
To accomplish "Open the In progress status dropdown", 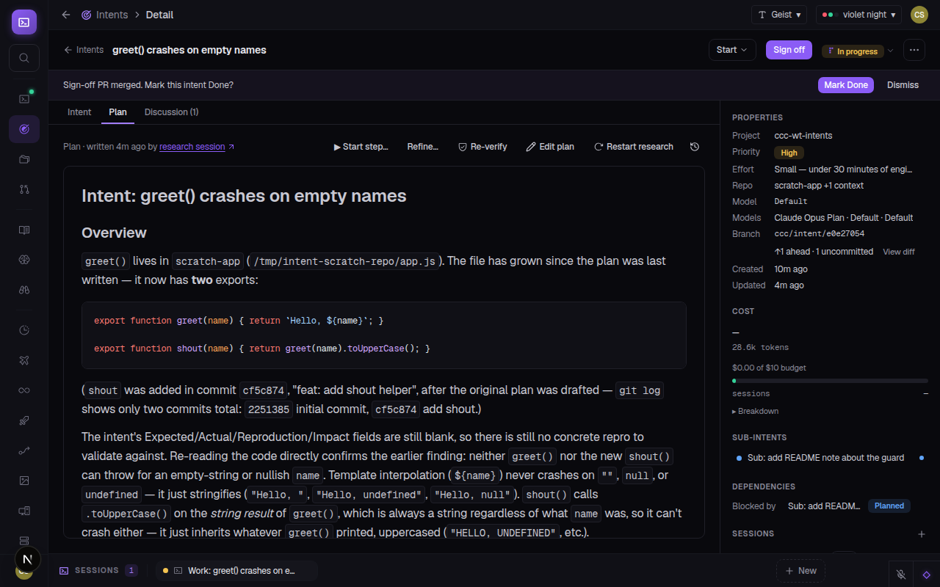I will (x=858, y=51).
